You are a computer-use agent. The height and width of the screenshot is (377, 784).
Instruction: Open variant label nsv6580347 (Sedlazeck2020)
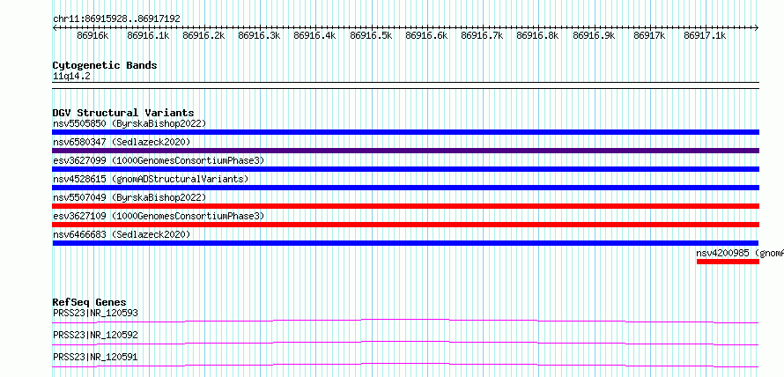pyautogui.click(x=122, y=142)
